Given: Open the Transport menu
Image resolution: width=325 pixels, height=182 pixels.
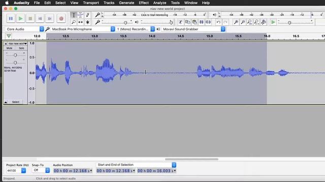Looking at the screenshot, I should coord(91,3).
